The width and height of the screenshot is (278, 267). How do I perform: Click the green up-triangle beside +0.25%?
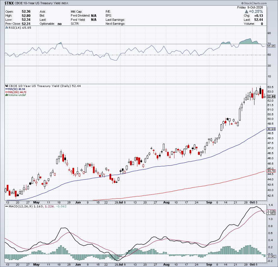tap(247, 12)
